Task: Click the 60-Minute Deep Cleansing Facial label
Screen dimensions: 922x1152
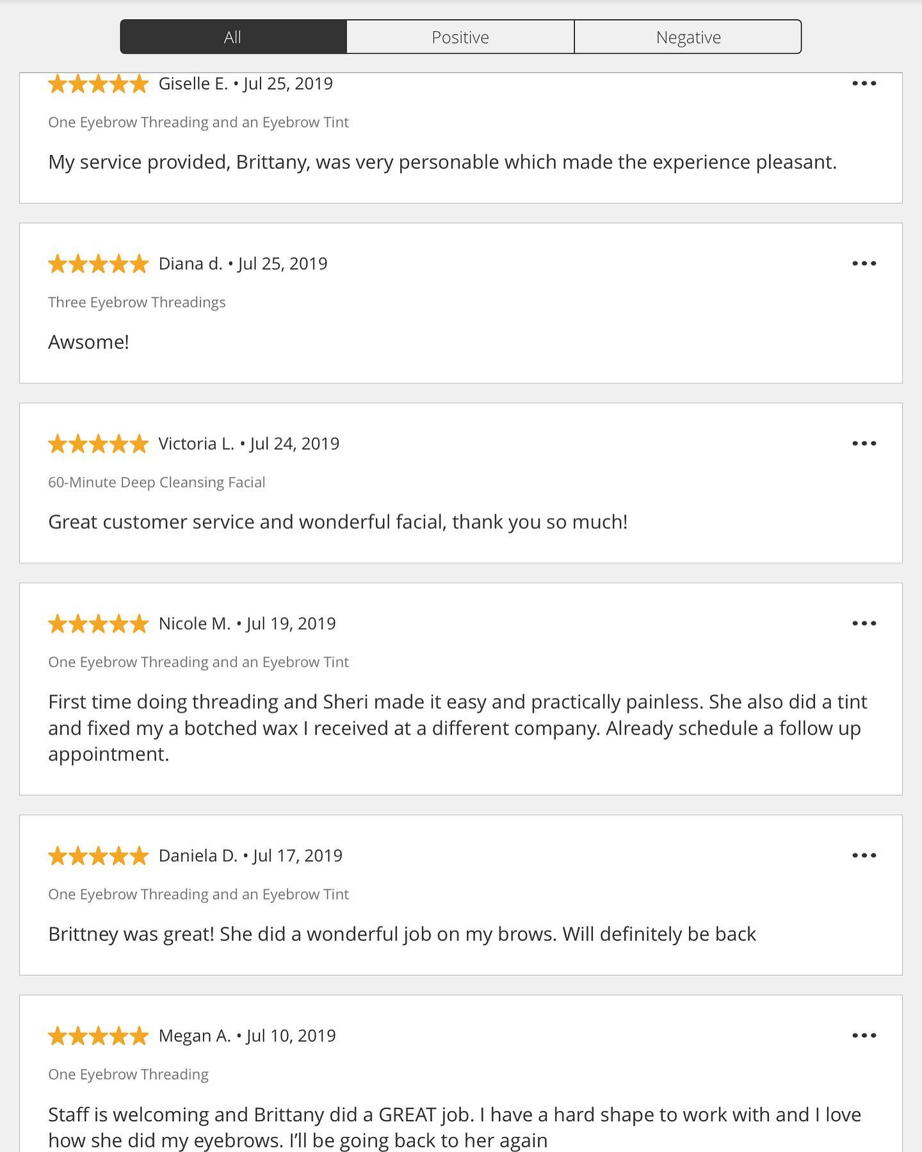Action: [156, 482]
